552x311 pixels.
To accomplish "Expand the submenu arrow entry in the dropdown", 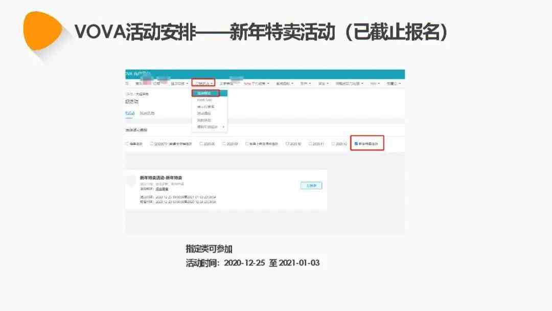I will 210,127.
